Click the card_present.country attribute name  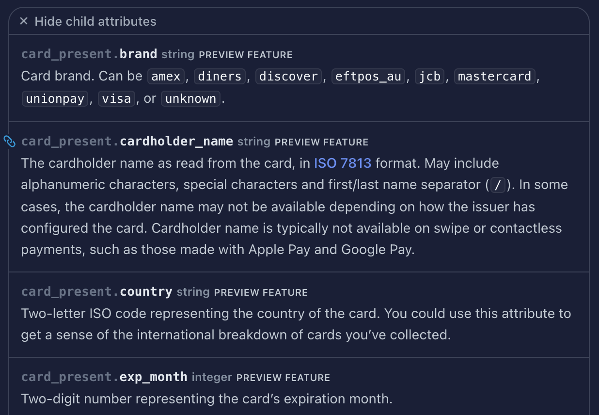96,291
